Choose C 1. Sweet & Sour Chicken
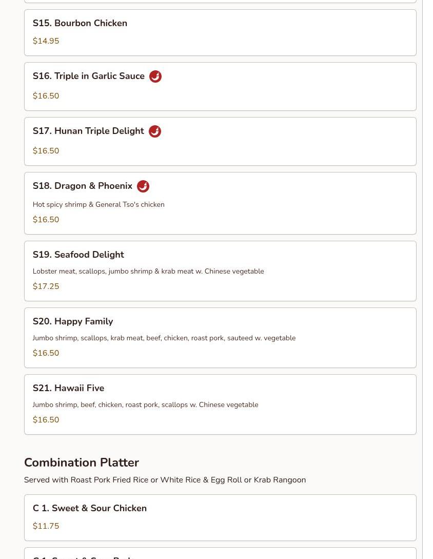This screenshot has width=433, height=559. [220, 517]
